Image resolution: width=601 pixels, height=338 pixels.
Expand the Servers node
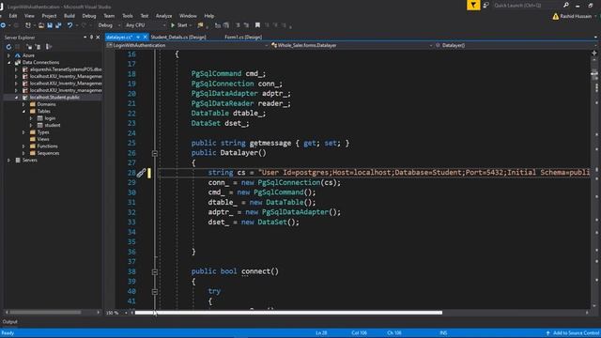tap(8, 161)
